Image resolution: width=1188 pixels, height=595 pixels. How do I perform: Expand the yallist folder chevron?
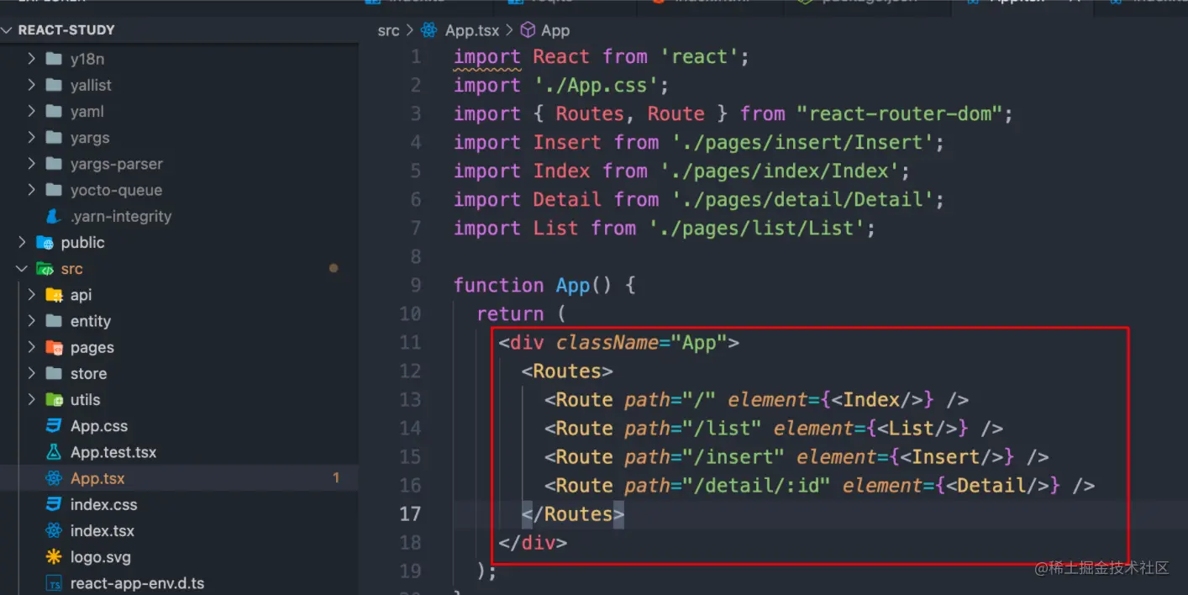point(31,85)
